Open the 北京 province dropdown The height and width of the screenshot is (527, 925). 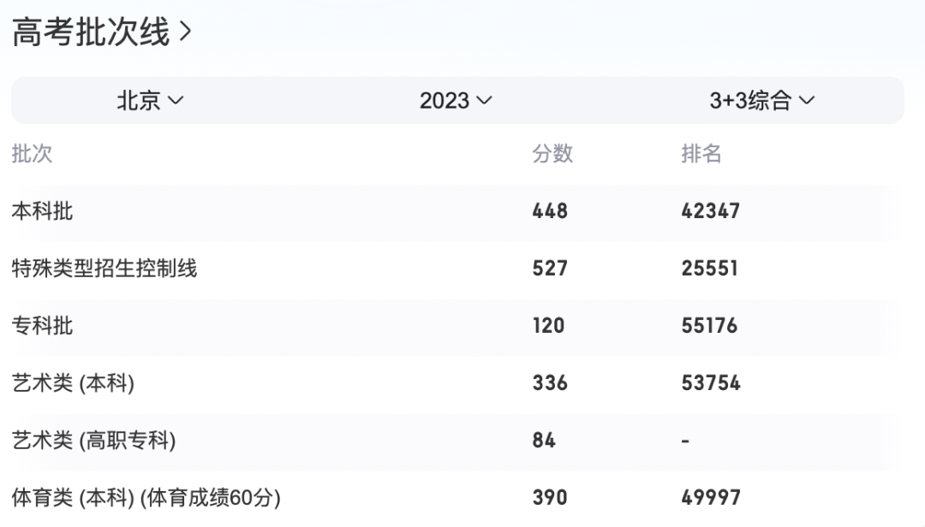151,101
